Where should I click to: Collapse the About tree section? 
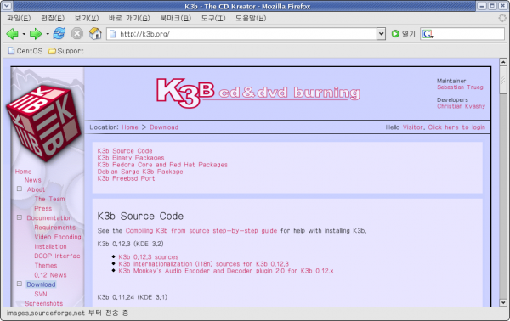point(20,189)
